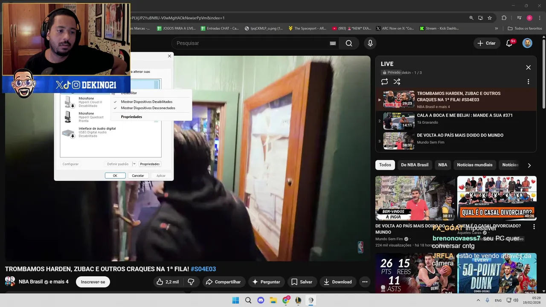This screenshot has height=307, width=546.
Task: Click the Criar button
Action: 486,43
